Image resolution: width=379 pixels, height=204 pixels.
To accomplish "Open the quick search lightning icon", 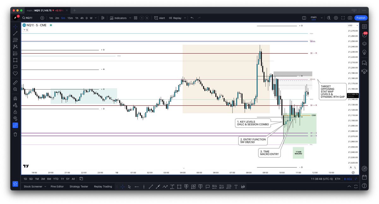I will tap(329, 18).
